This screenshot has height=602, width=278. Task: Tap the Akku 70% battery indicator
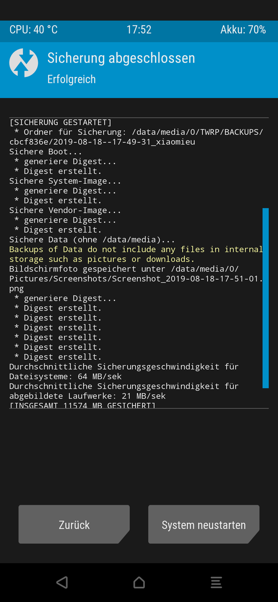click(243, 30)
